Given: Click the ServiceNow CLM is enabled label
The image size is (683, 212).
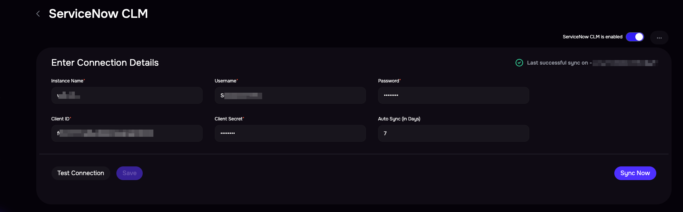Looking at the screenshot, I should (x=592, y=37).
